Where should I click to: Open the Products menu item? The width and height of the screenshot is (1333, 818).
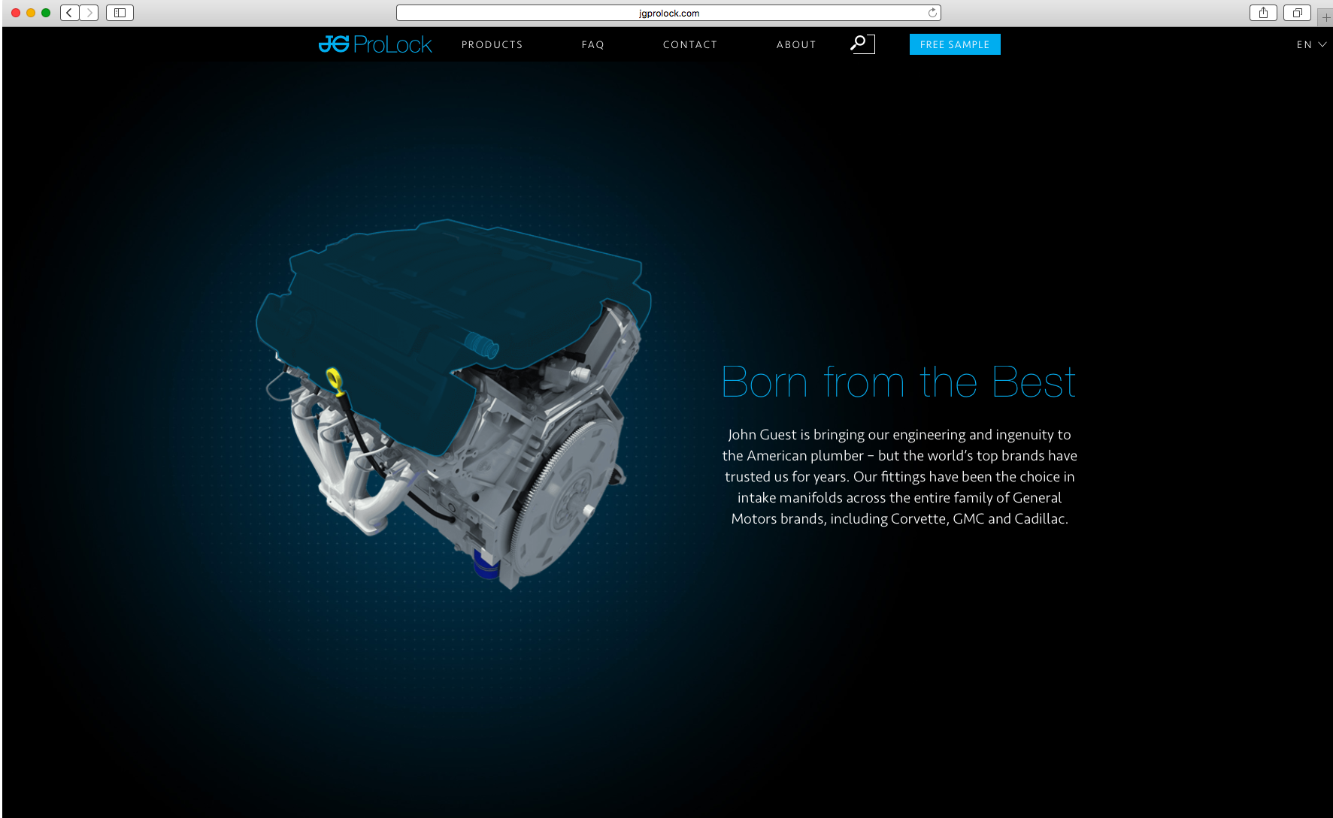pyautogui.click(x=492, y=44)
